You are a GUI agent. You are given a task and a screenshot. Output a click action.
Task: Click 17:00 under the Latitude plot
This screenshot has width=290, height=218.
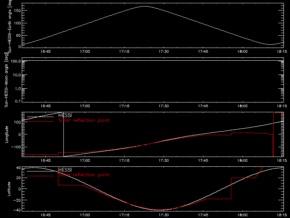tap(85, 215)
